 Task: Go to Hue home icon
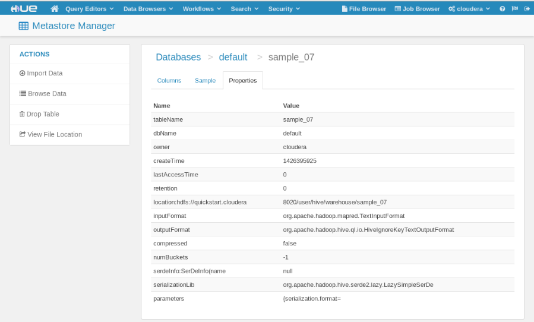(55, 9)
